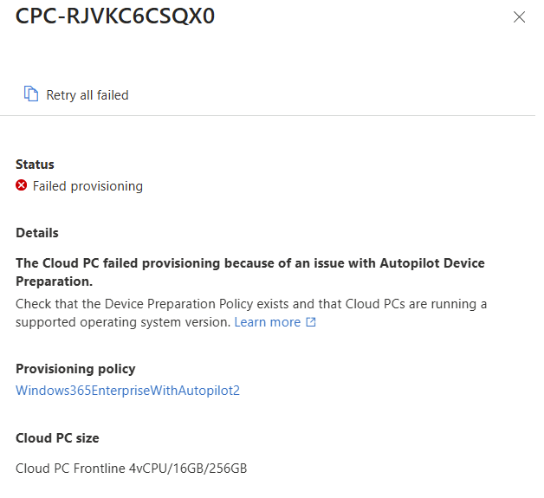Click the "Status" heading
This screenshot has width=544, height=498.
[x=35, y=165]
